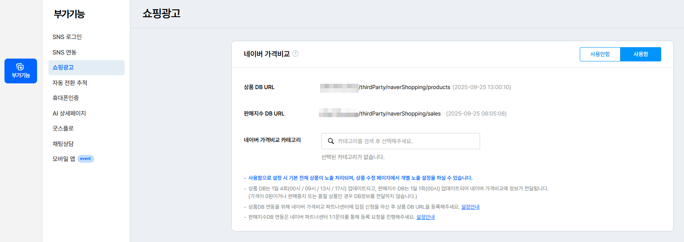This screenshot has width=684, height=242.
Task: Select the 사용안함 option
Action: point(600,55)
